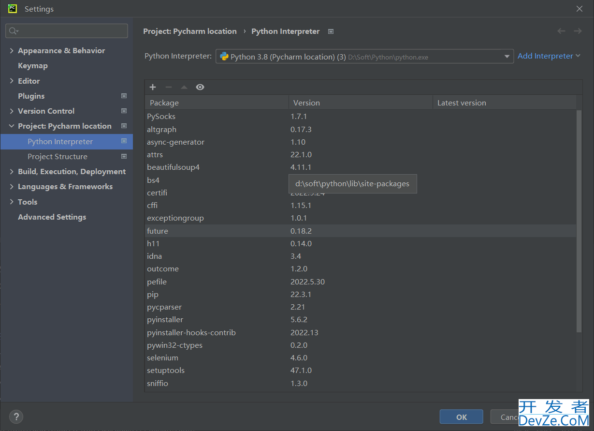Click the package list vertical scrollbar
Image resolution: width=594 pixels, height=431 pixels.
click(x=579, y=221)
